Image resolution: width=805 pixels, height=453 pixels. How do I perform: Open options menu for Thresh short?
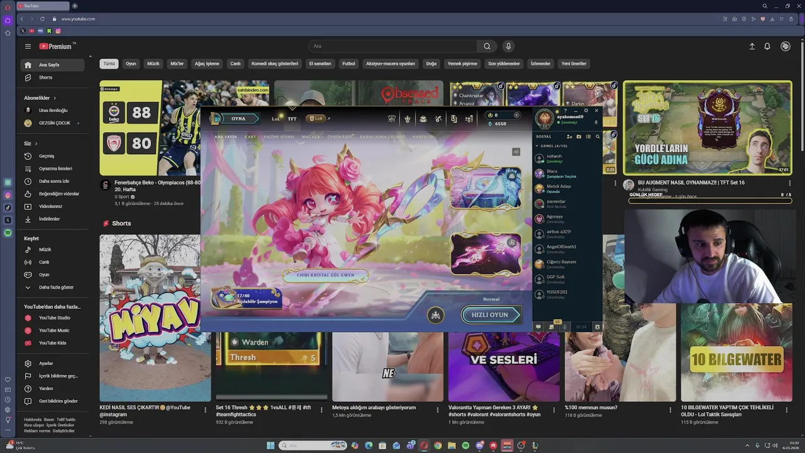pos(321,410)
